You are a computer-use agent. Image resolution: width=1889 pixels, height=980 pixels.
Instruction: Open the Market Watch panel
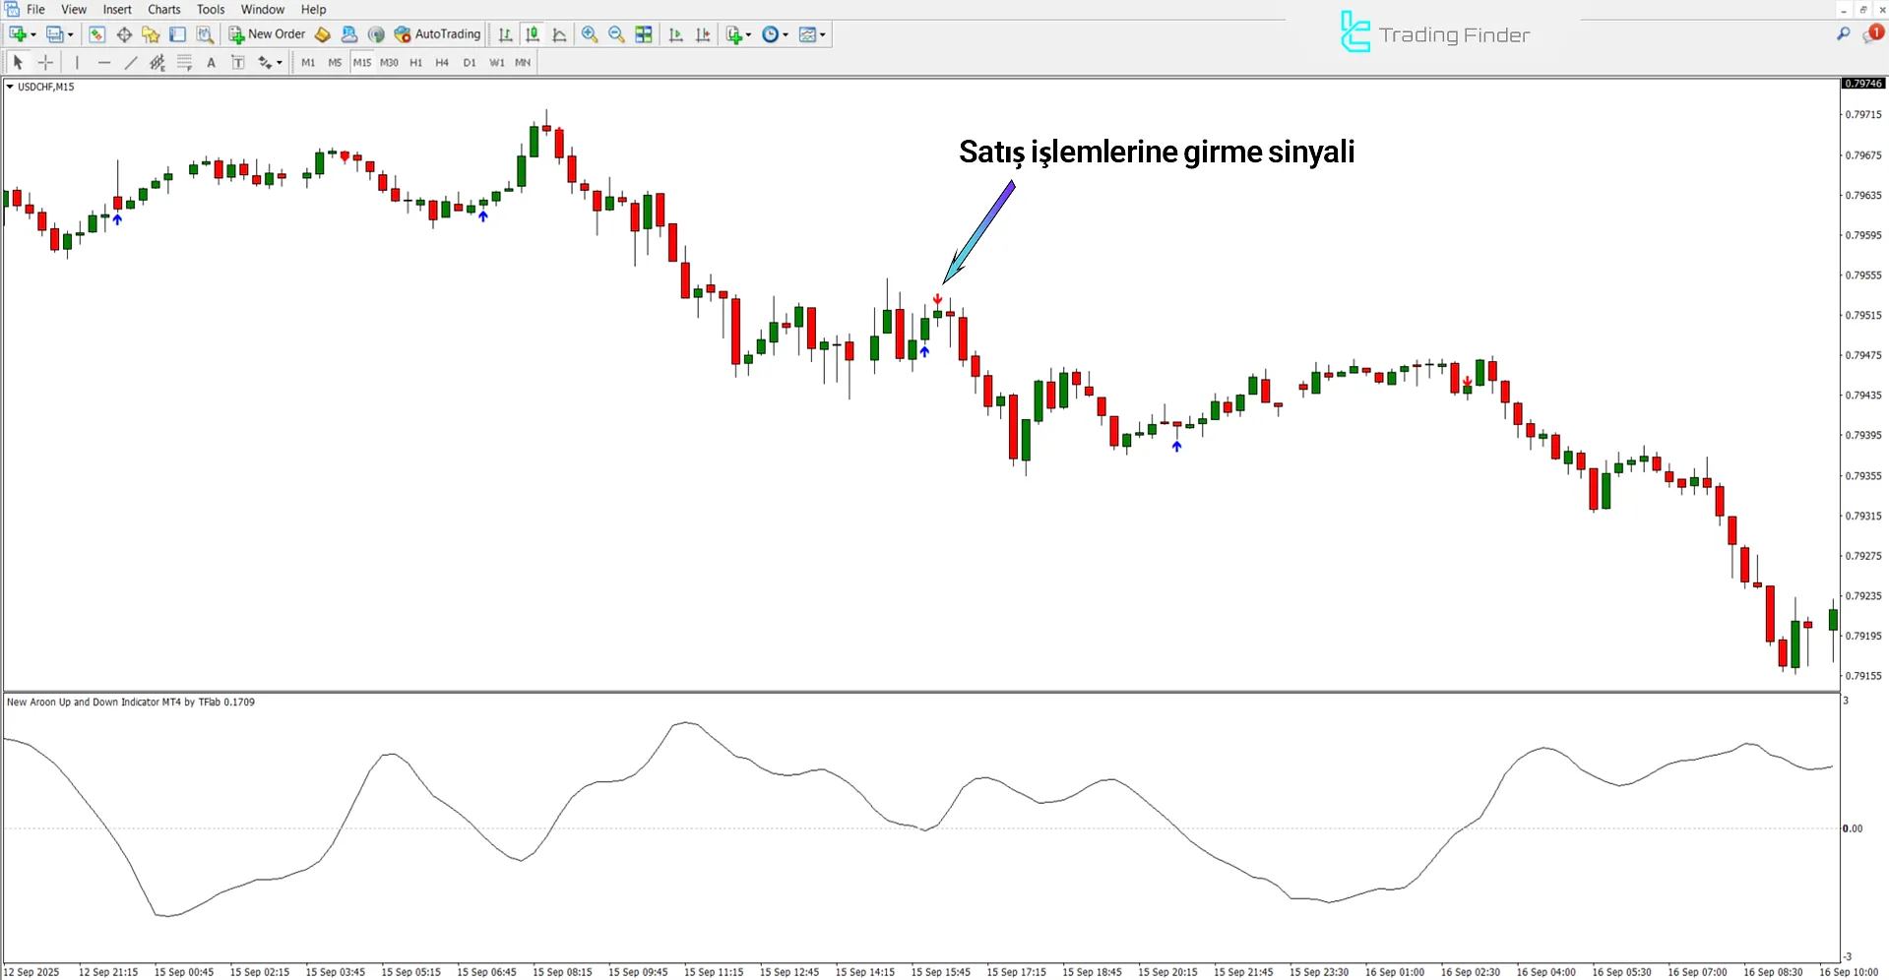click(96, 34)
